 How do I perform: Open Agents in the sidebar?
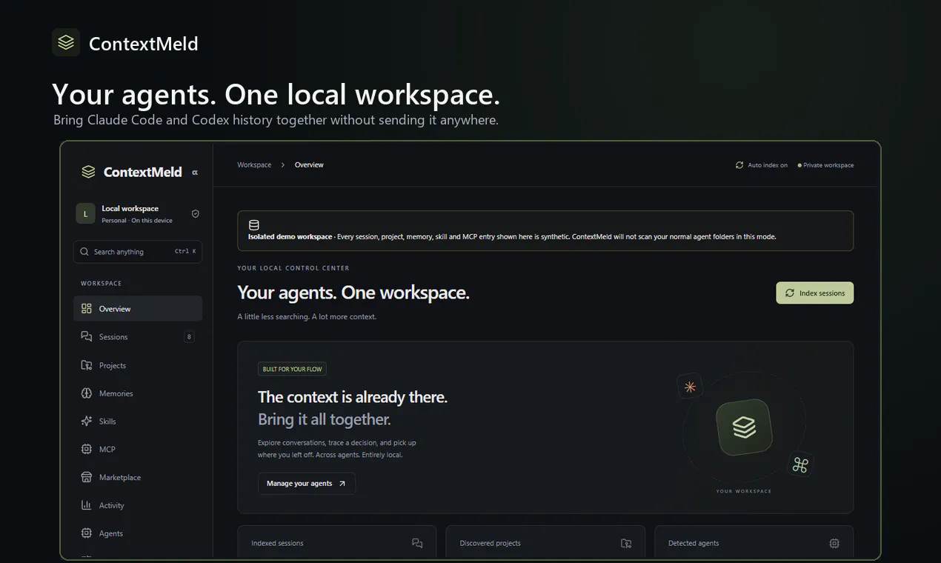138,533
